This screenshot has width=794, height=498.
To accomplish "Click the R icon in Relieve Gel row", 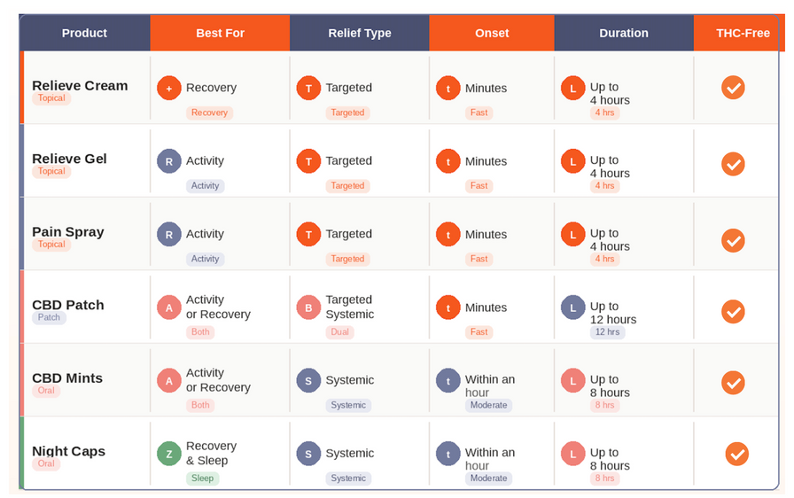I will coord(169,160).
